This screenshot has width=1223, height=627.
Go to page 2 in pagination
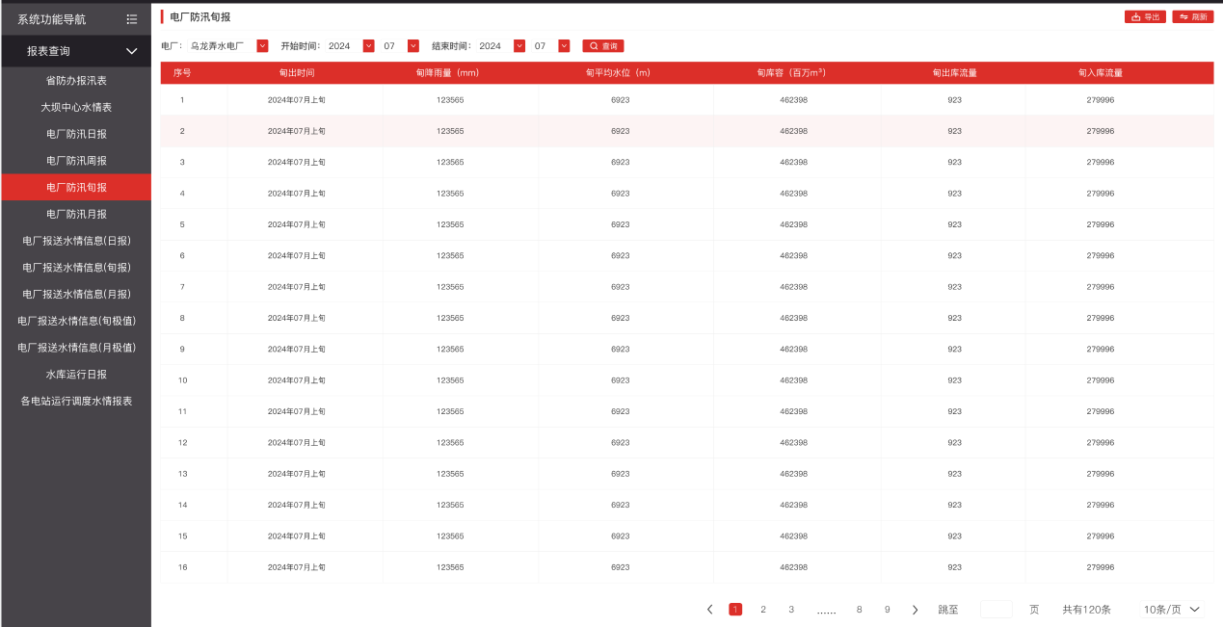click(763, 610)
